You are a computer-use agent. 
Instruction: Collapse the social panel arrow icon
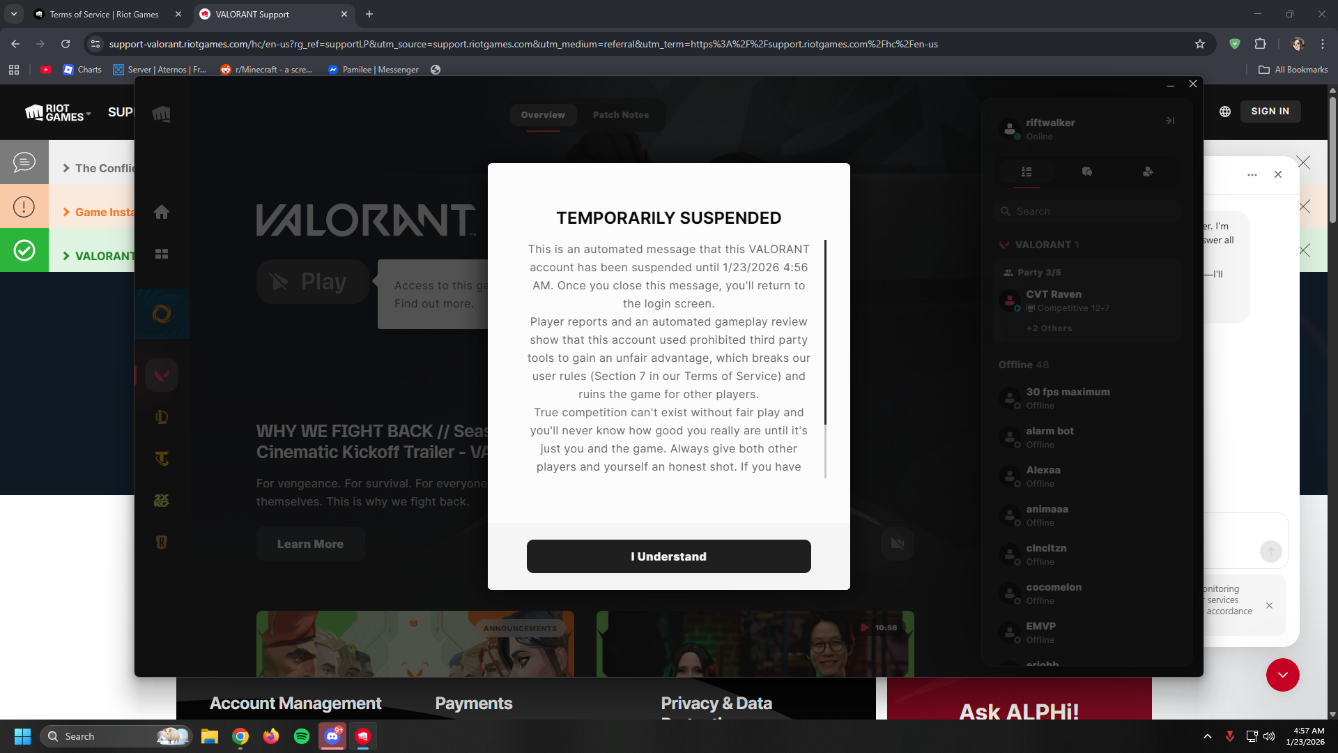coord(1170,121)
